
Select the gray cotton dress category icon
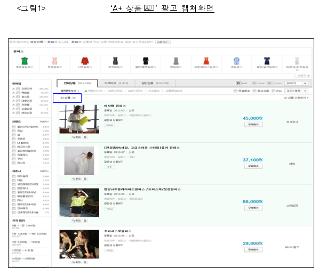pos(176,61)
